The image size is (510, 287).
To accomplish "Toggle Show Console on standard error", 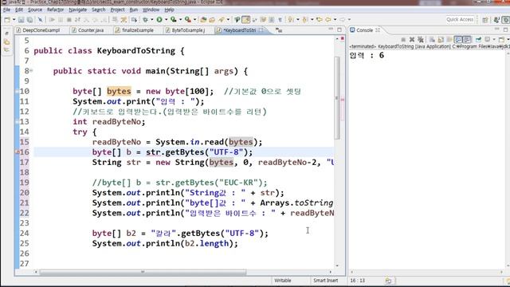I will [467, 39].
